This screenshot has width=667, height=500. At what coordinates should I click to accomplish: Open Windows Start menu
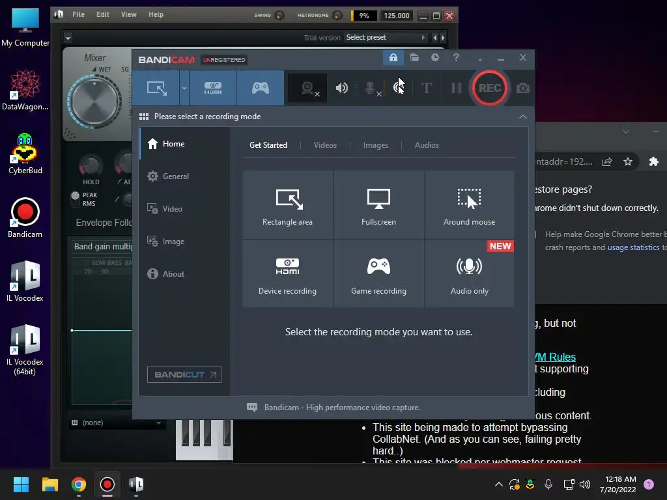point(21,484)
